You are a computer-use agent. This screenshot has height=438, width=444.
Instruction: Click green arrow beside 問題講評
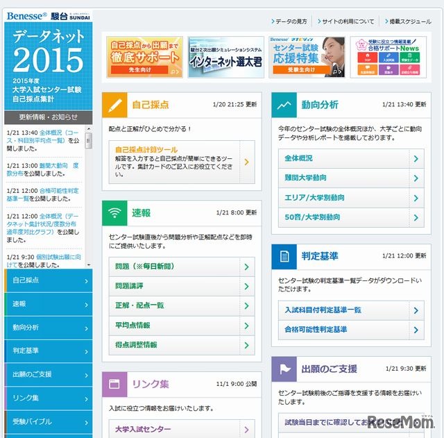(247, 287)
